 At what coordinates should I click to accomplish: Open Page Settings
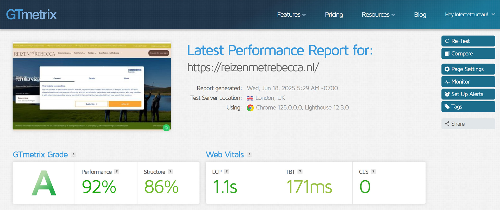click(x=468, y=69)
